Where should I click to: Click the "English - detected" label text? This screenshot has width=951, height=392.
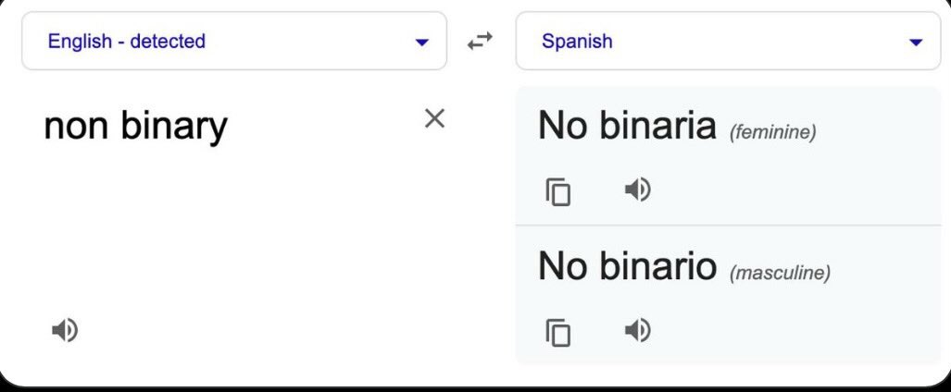point(127,41)
